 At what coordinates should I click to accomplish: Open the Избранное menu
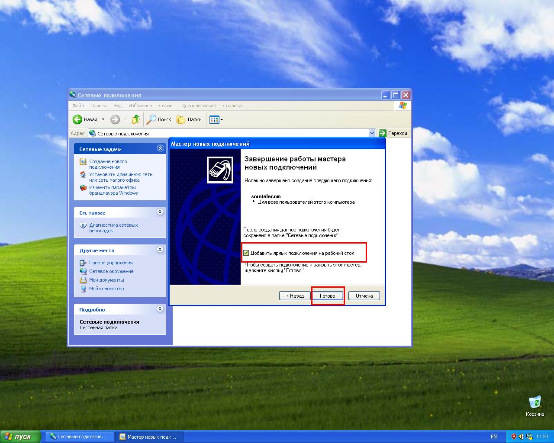140,106
